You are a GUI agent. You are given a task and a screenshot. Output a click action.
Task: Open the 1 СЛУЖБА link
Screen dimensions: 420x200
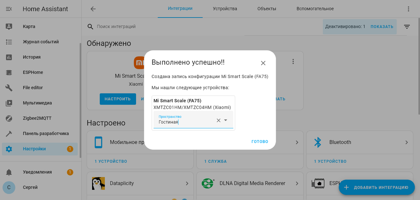click(x=216, y=162)
